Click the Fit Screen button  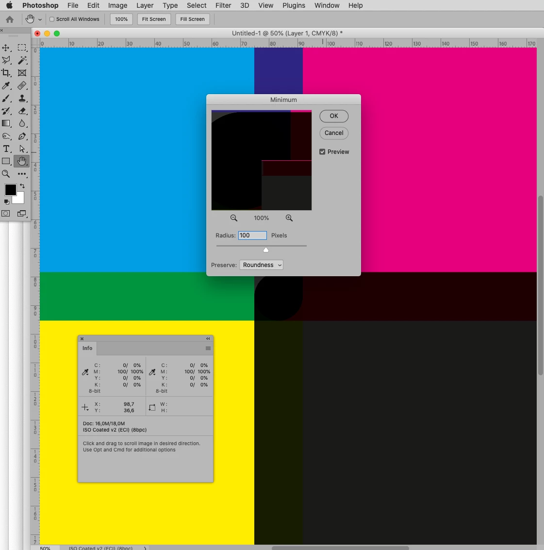pyautogui.click(x=154, y=19)
